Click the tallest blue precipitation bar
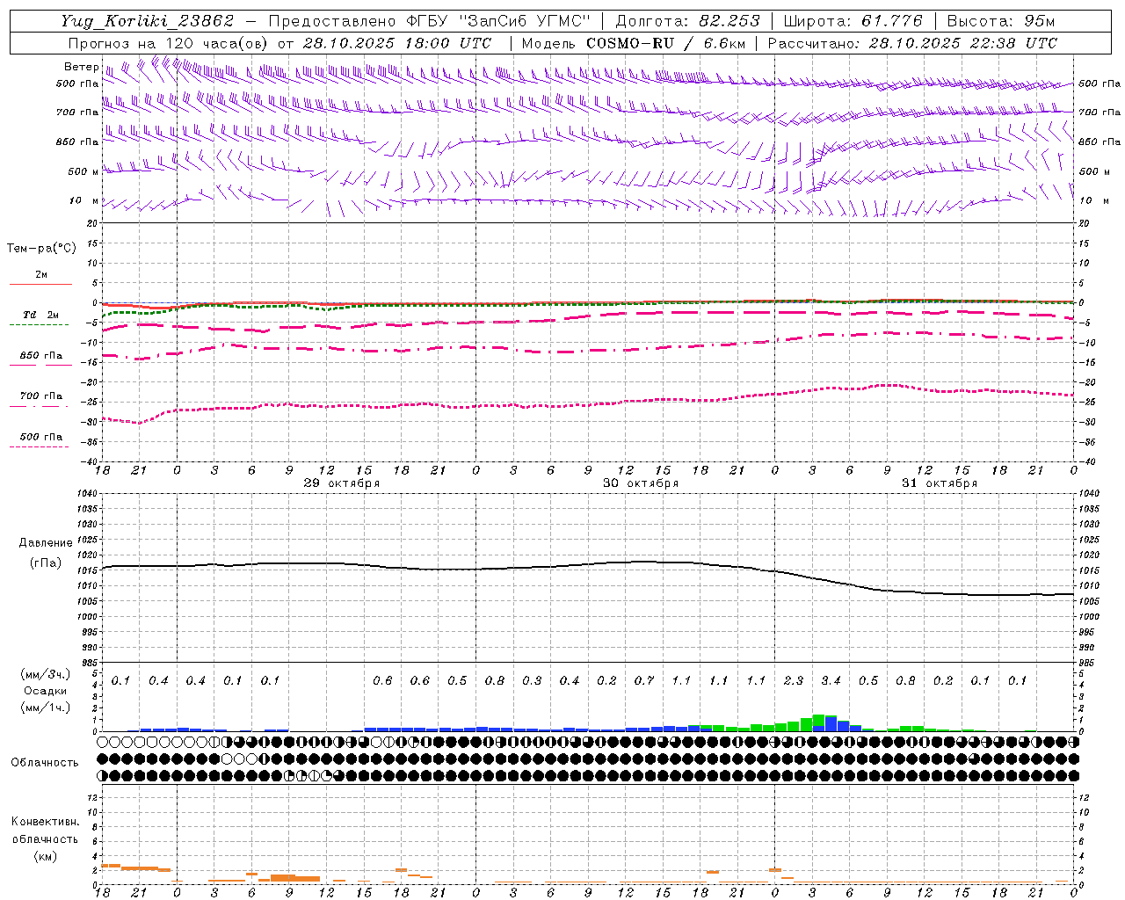This screenshot has width=1125, height=900. click(831, 724)
